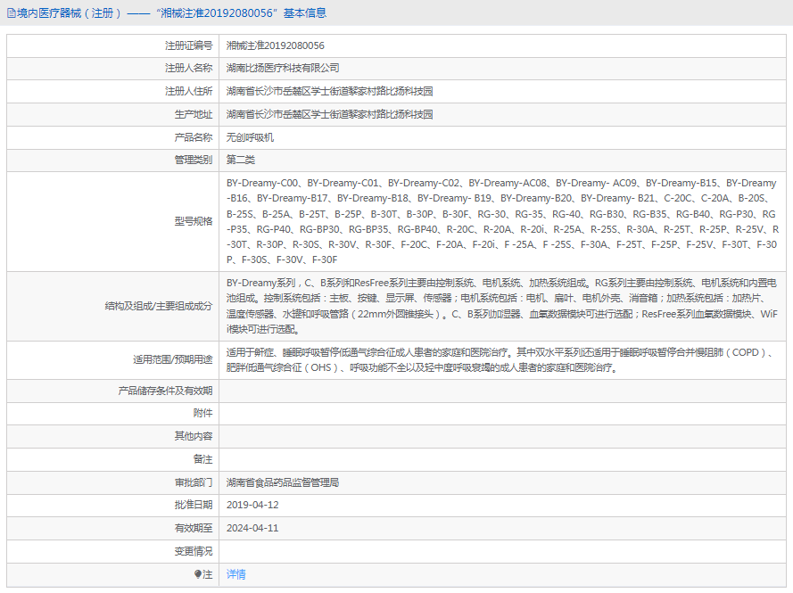
Task: Click the bullet icon next to 注
Action: (x=198, y=574)
